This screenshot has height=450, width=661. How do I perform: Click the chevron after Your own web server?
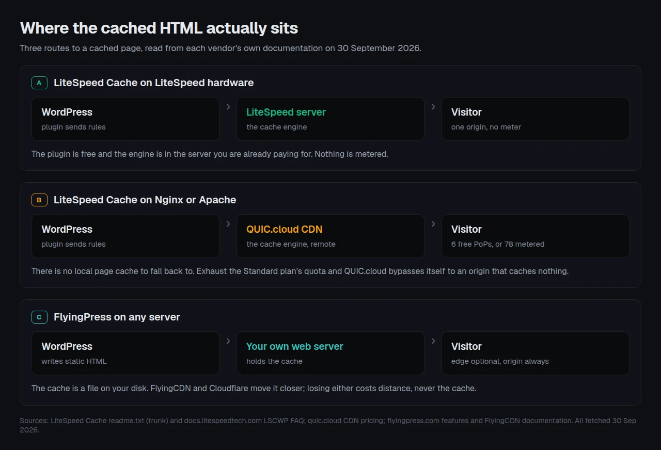[433, 341]
